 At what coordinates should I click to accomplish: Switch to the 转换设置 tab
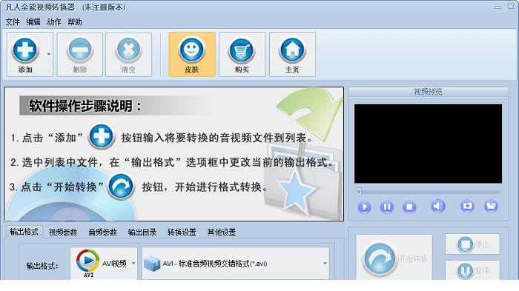pyautogui.click(x=182, y=233)
